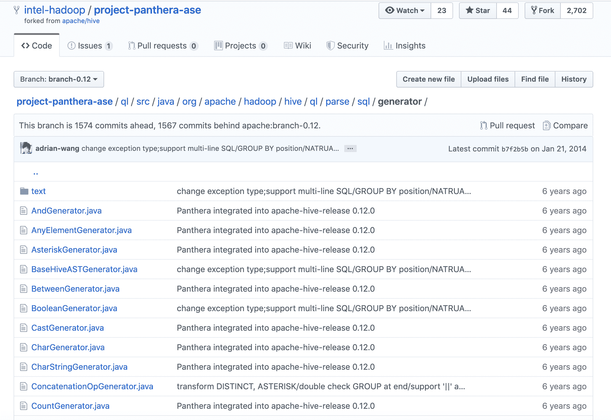
Task: Click adrian-wang's avatar thumbnail
Action: tap(26, 148)
